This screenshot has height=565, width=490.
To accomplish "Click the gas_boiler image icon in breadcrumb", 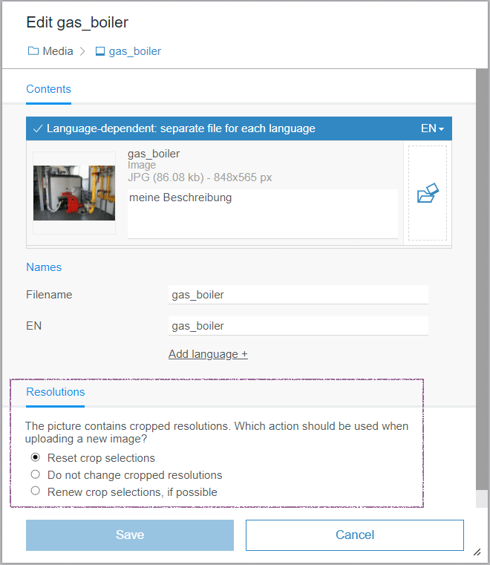I will tap(99, 51).
